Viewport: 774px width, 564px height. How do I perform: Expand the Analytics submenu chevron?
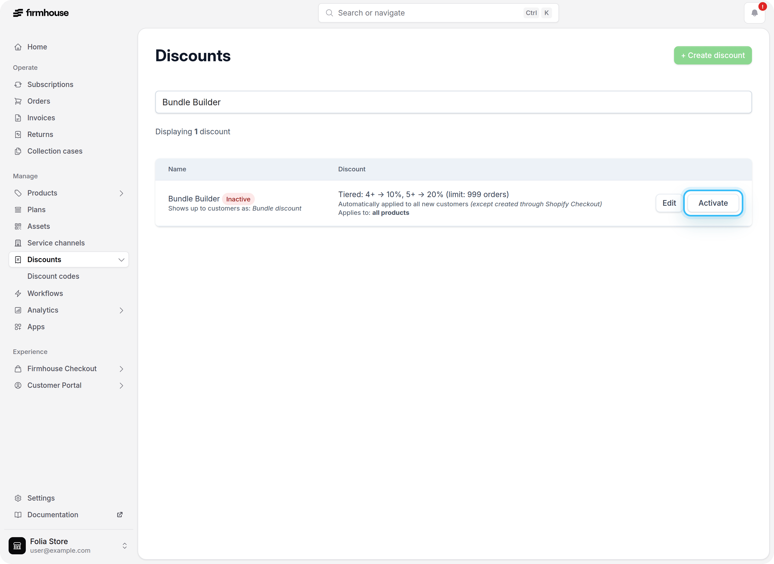121,310
